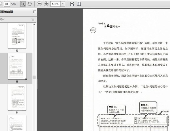This screenshot has width=170, height=131.
Task: Open the zoom level dropdown arrow
Action: (x=63, y=4)
